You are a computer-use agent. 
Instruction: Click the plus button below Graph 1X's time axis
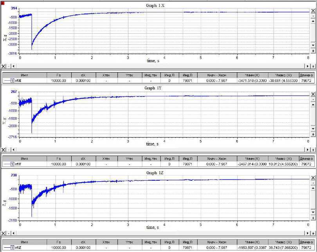313,66
